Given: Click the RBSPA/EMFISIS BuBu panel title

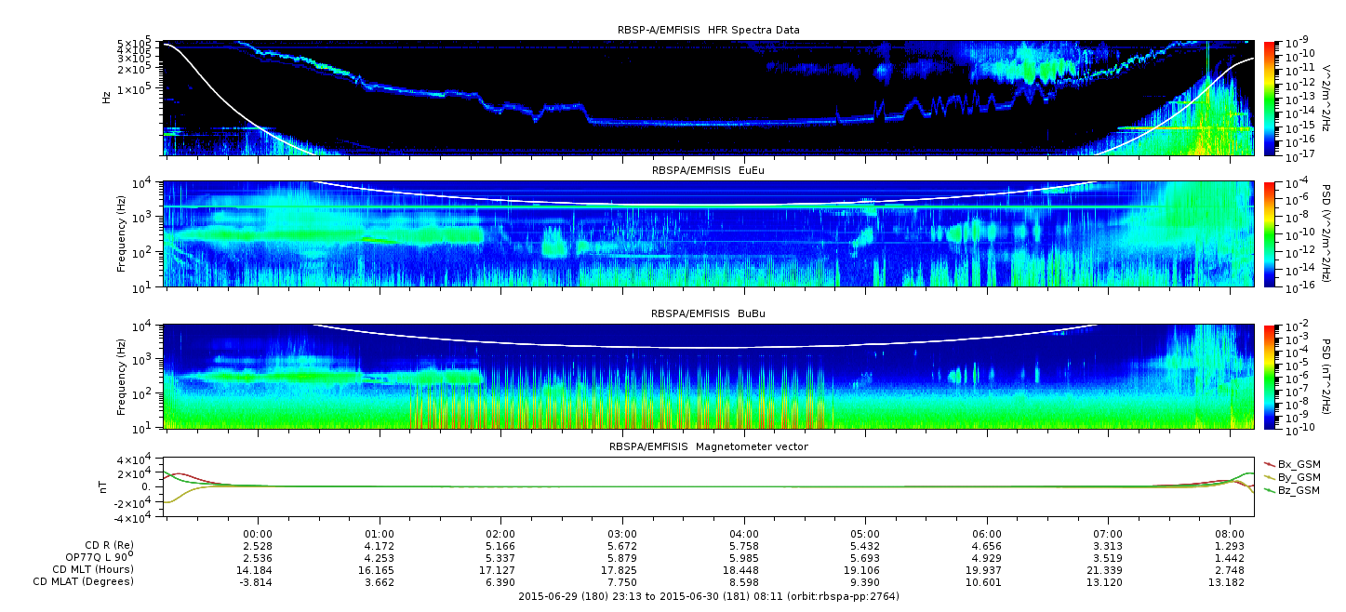Looking at the screenshot, I should pos(708,314).
